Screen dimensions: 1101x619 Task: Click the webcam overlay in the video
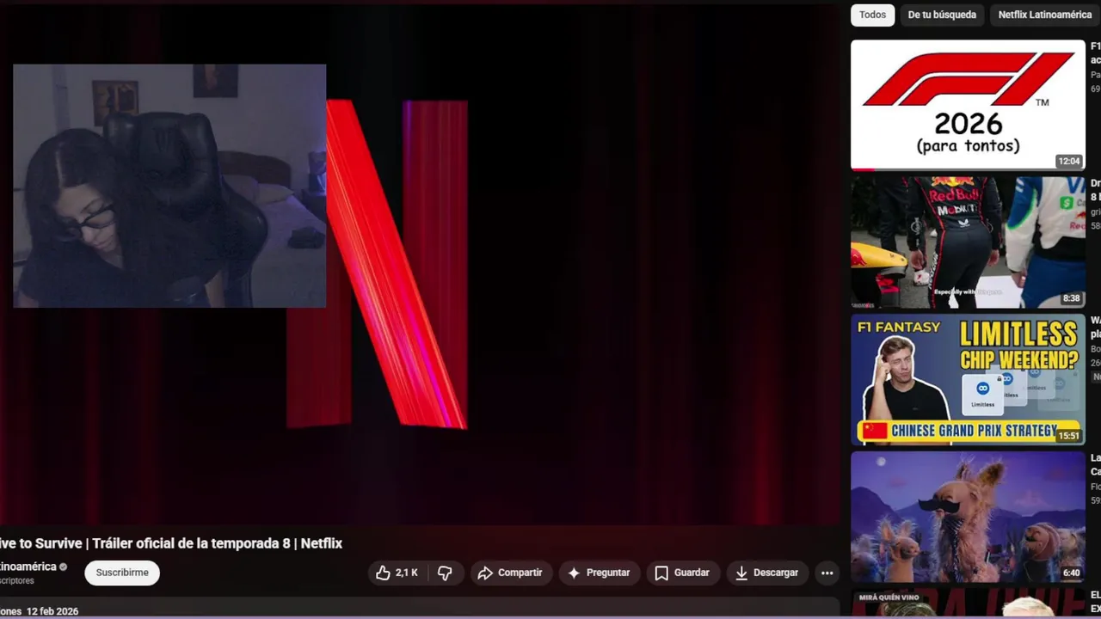pos(169,186)
